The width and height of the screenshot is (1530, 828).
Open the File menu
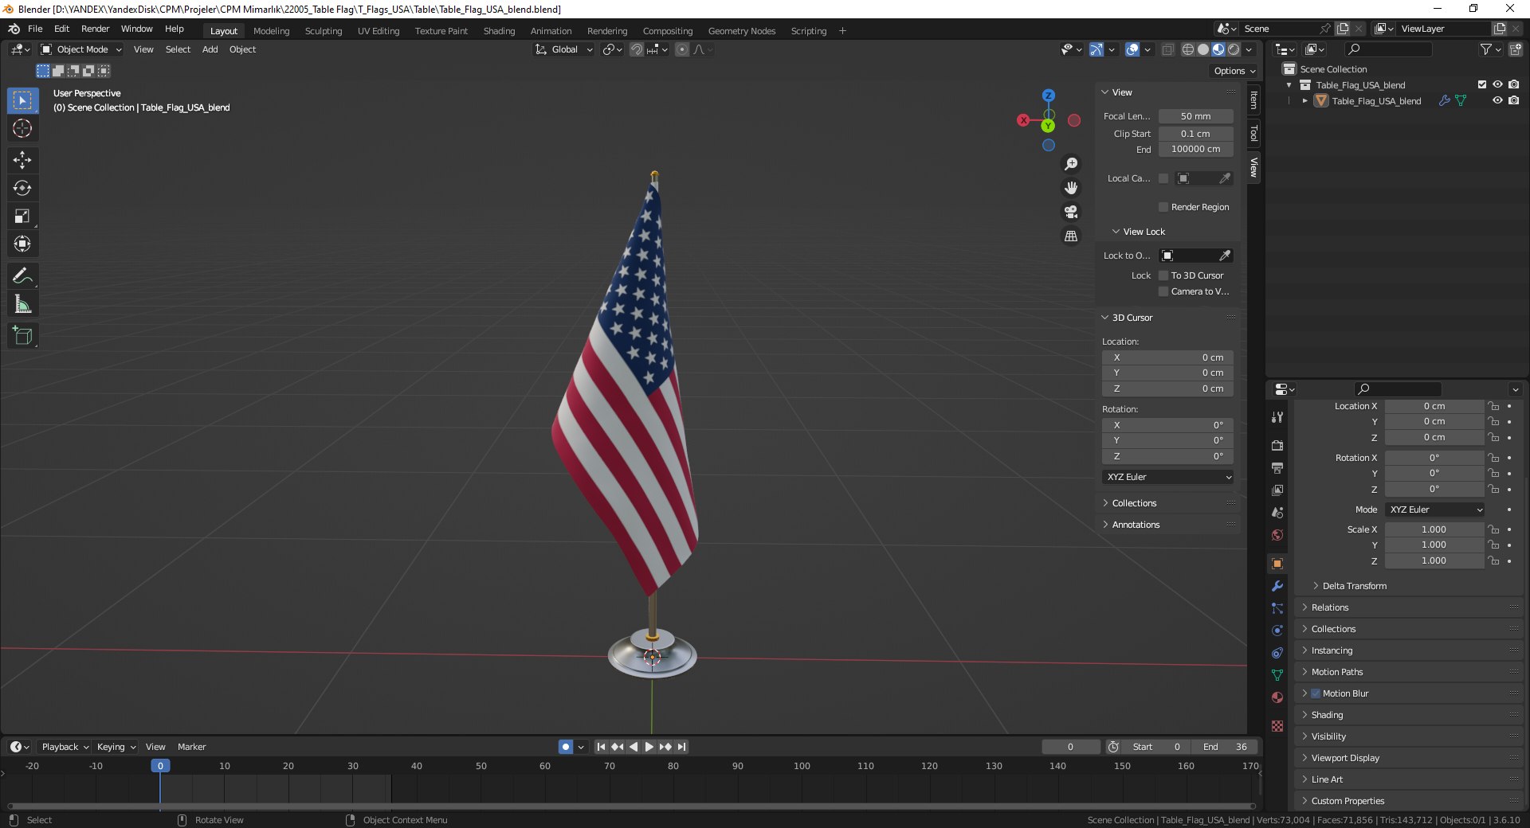tap(35, 29)
